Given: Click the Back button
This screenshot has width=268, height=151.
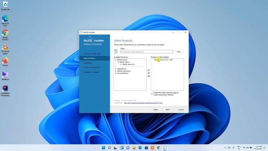Looking at the screenshot, I should click(x=155, y=109).
